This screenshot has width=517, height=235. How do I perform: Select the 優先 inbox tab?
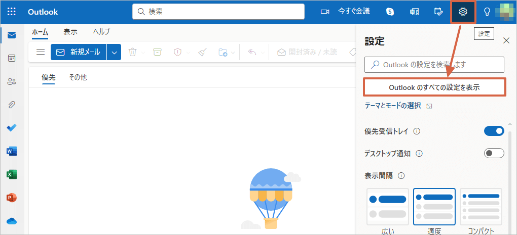coord(49,77)
